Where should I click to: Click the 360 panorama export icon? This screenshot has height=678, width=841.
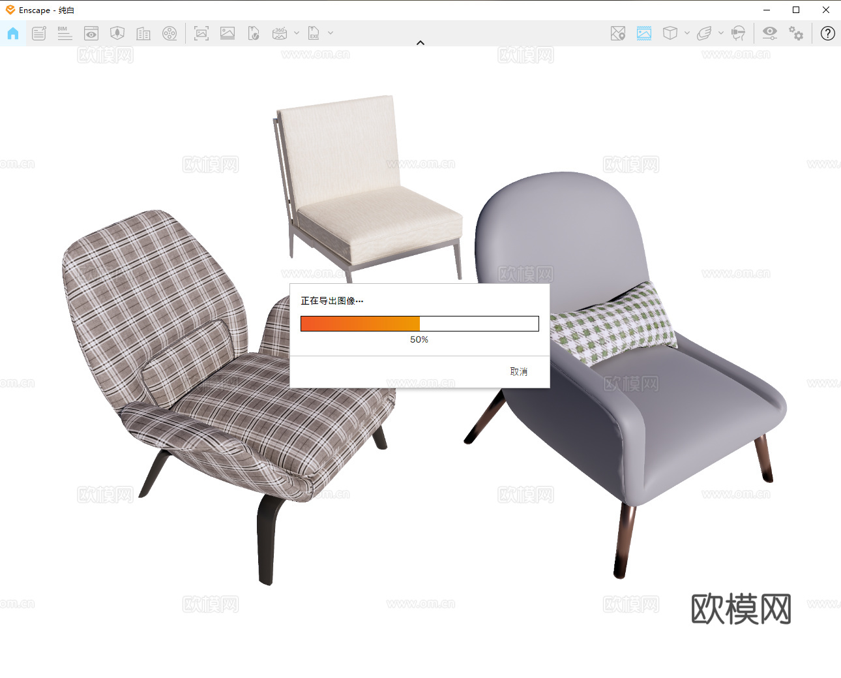click(280, 33)
